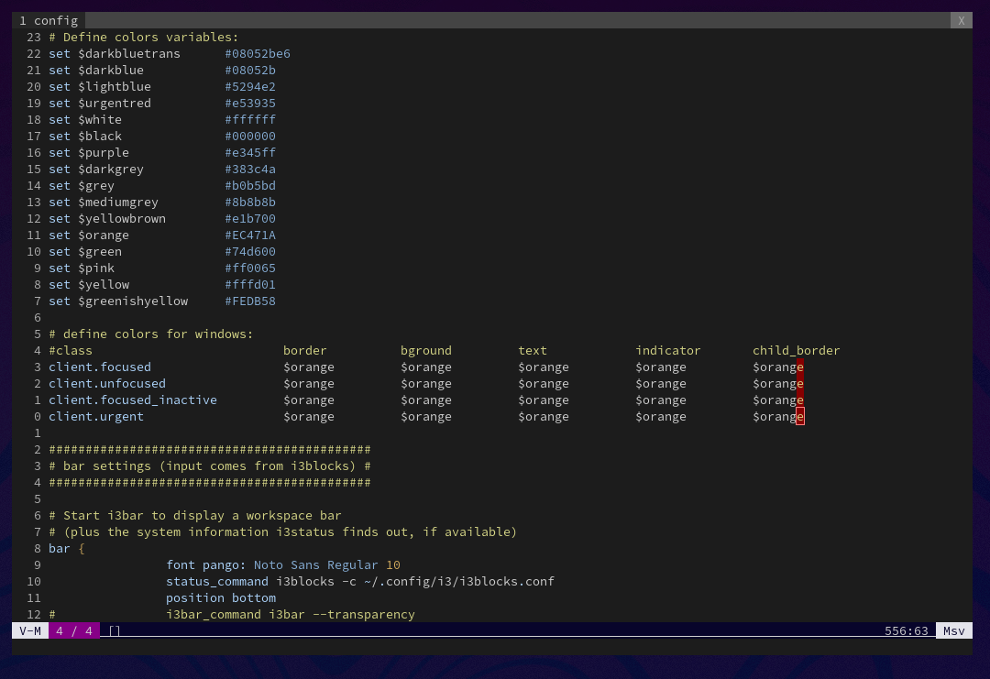990x679 pixels.
Task: Click the "4 / 4" counter in statusline
Action: 74,630
